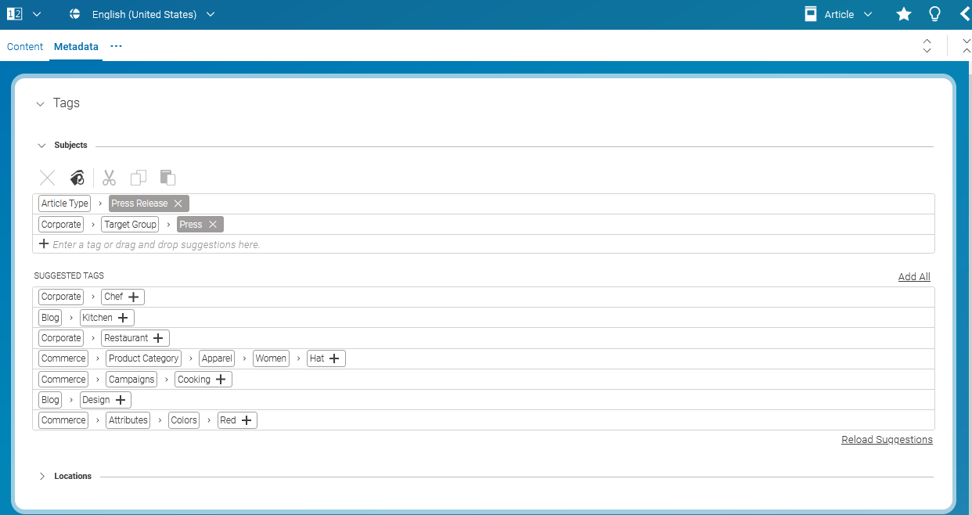972x515 pixels.
Task: Click the left chevron at top right
Action: click(x=964, y=13)
